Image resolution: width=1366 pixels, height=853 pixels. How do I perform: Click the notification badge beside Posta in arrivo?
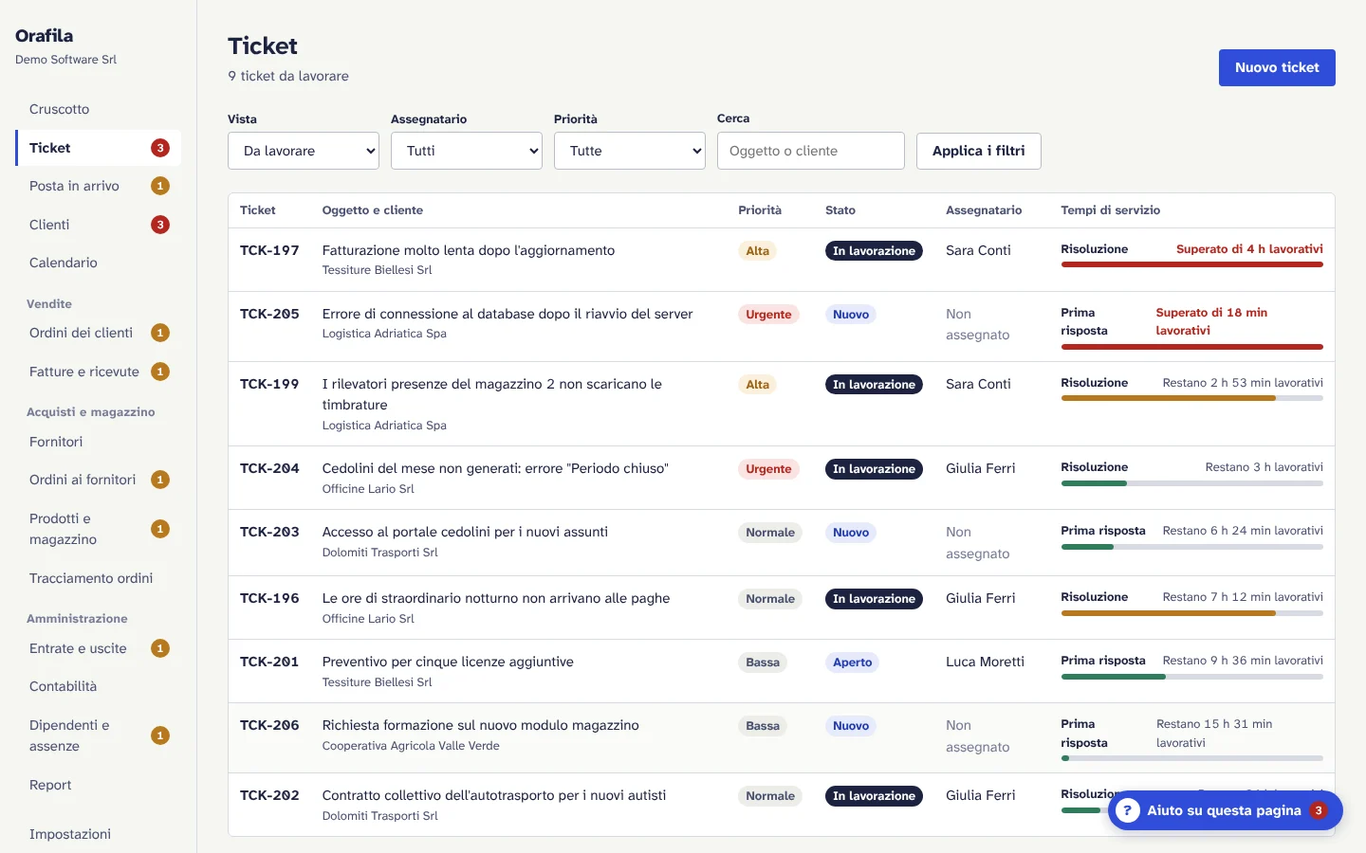pyautogui.click(x=160, y=186)
